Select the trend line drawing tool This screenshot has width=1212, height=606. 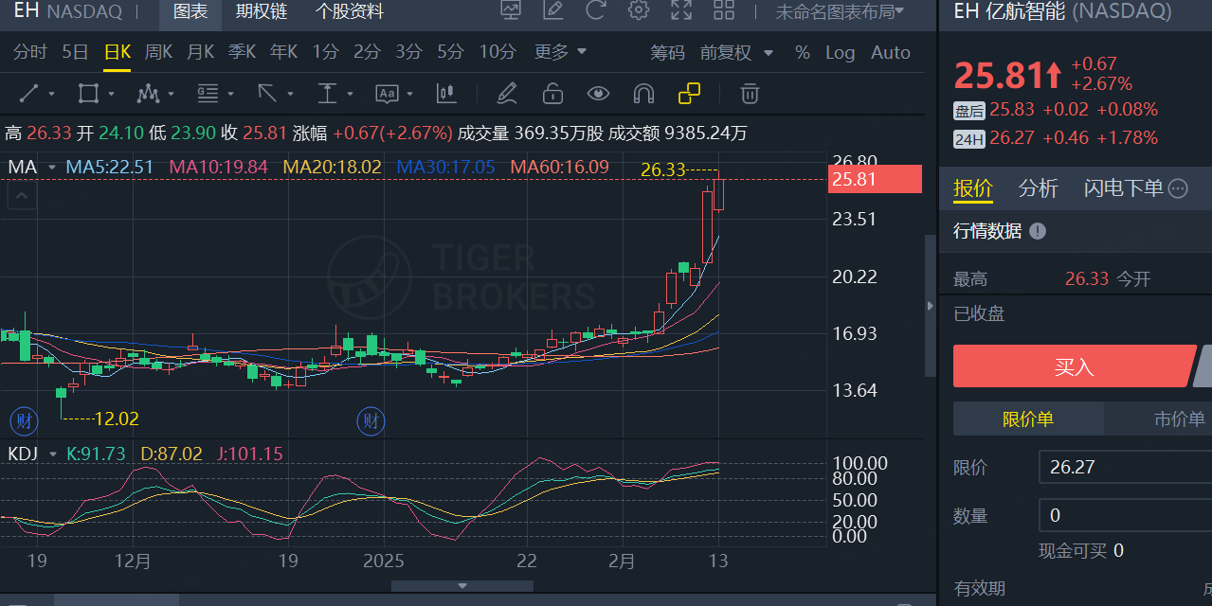[29, 94]
